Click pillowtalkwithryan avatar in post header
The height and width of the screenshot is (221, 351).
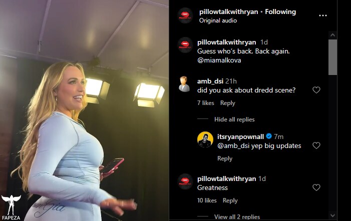point(185,15)
